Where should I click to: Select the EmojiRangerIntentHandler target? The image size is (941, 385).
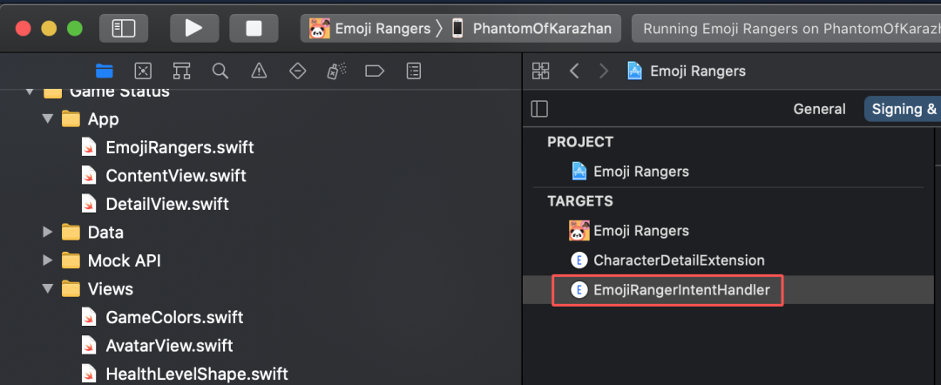click(681, 290)
